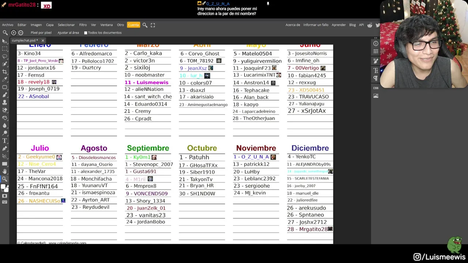
Task: Open the Brush panel icon
Action: 376,61
